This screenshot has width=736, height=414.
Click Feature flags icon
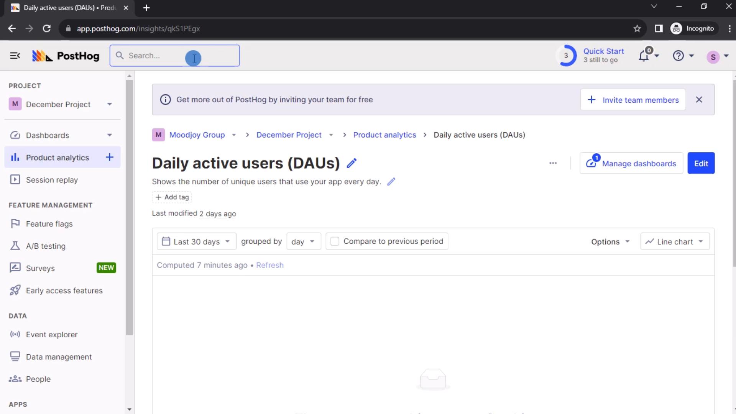click(x=14, y=223)
